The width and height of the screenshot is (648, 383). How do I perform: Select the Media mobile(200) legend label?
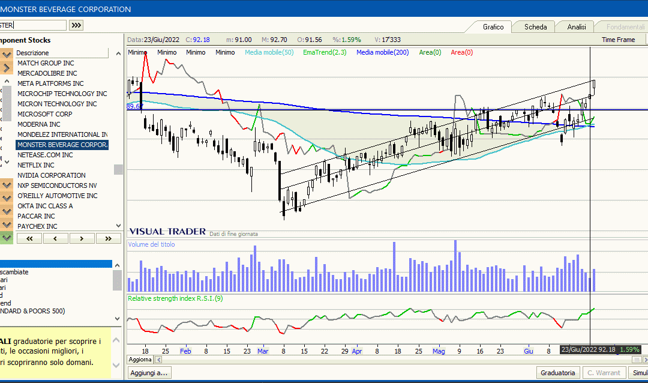[x=382, y=53]
